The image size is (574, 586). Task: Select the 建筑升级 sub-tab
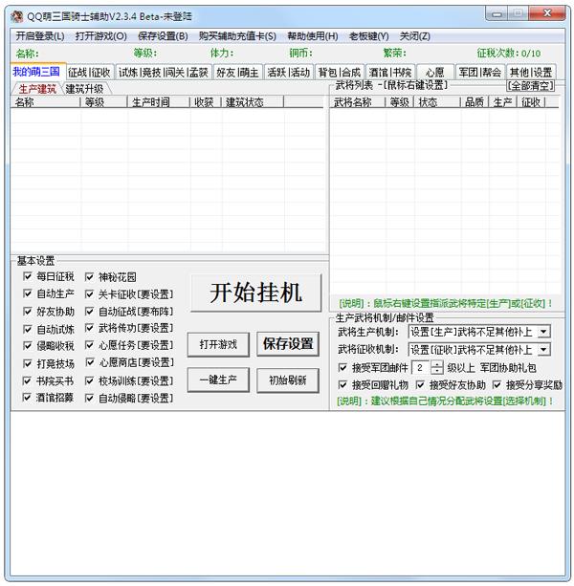(85, 89)
